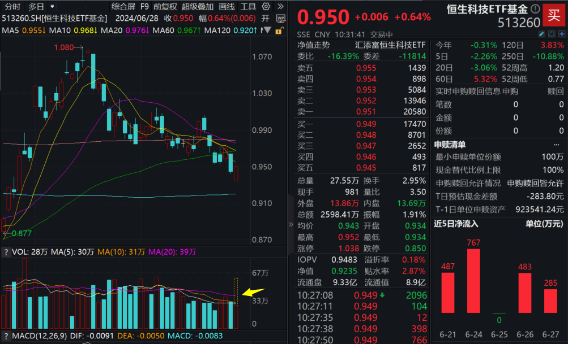Image resolution: width=568 pixels, height=344 pixels.
Task: Click the 委比 value -16.39%
Action: coord(343,56)
